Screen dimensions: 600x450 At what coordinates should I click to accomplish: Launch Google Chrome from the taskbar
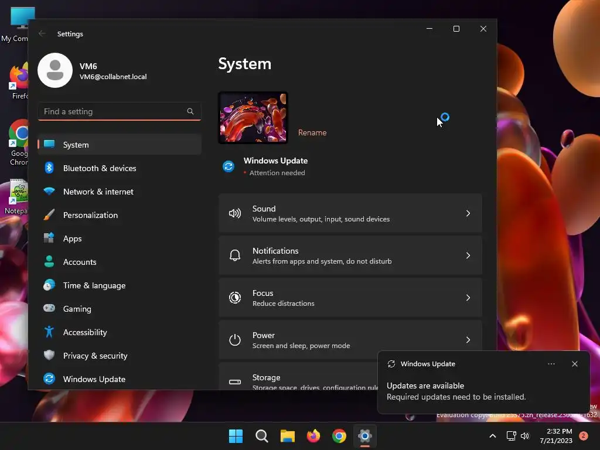(x=339, y=436)
